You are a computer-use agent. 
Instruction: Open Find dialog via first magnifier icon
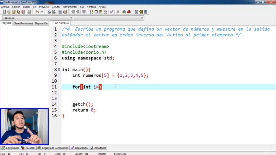49,12
